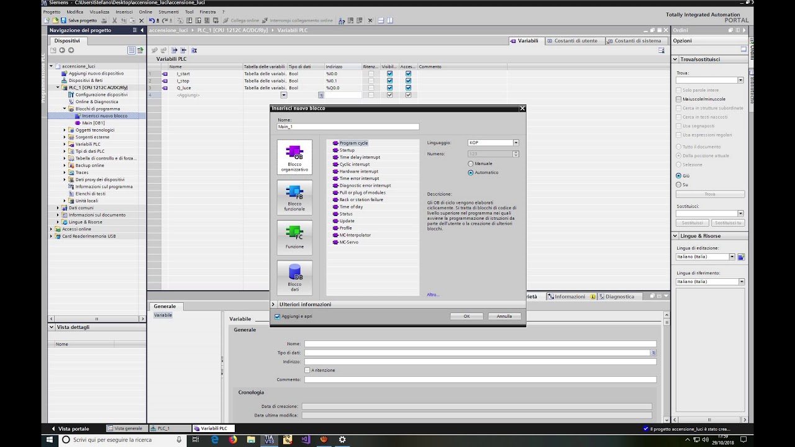The width and height of the screenshot is (795, 447).
Task: Open the Online menu
Action: pos(145,12)
